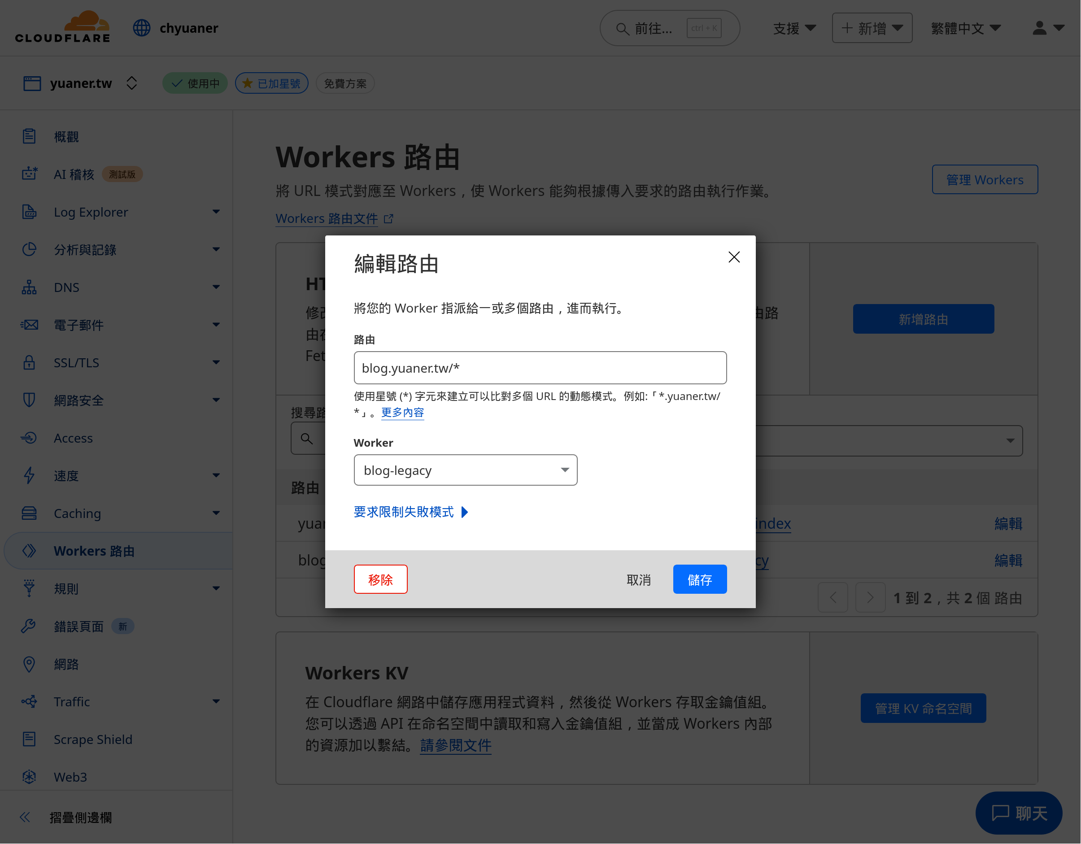
Task: Click the magnifier icon in route search box
Action: (307, 439)
